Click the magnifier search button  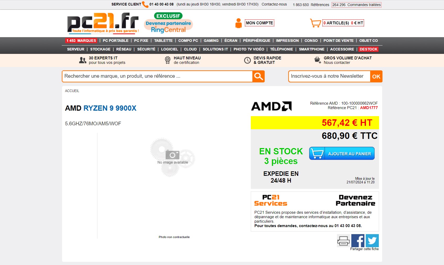(258, 76)
